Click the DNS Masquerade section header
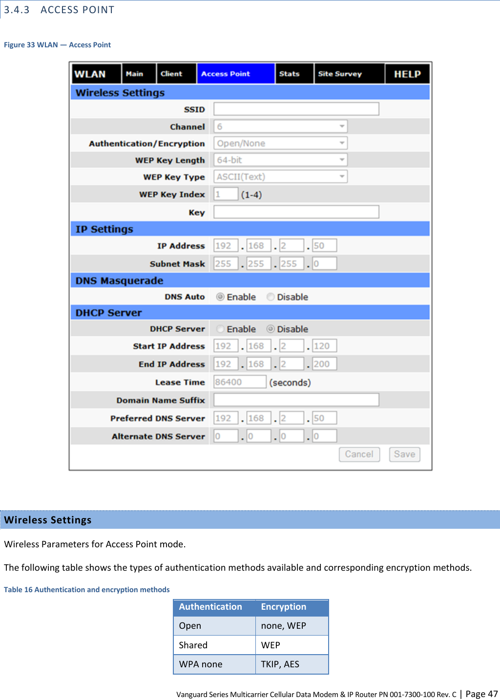The image size is (500, 699). click(250, 280)
